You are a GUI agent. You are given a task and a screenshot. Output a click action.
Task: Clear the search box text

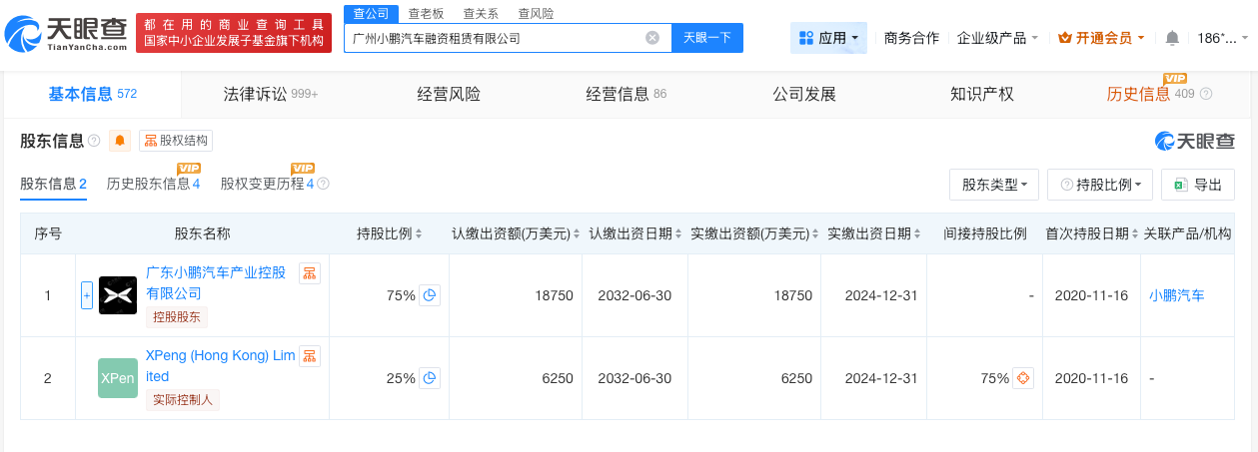pyautogui.click(x=652, y=38)
